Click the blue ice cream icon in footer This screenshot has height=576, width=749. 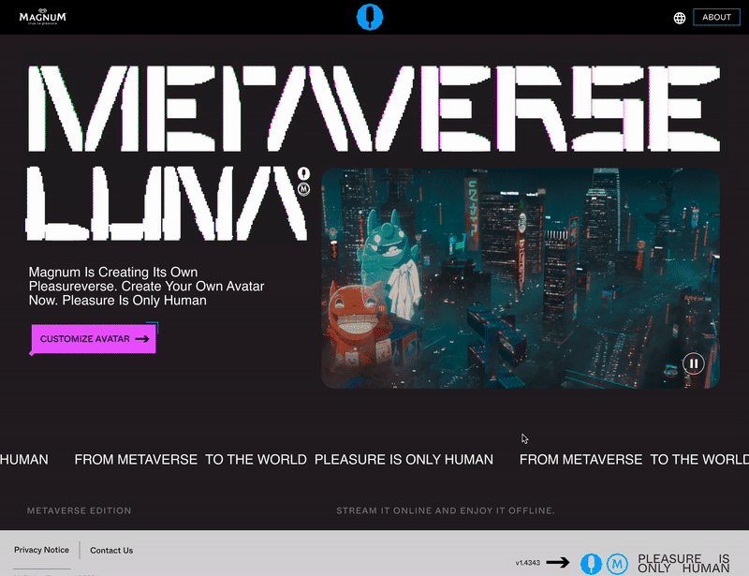point(591,564)
